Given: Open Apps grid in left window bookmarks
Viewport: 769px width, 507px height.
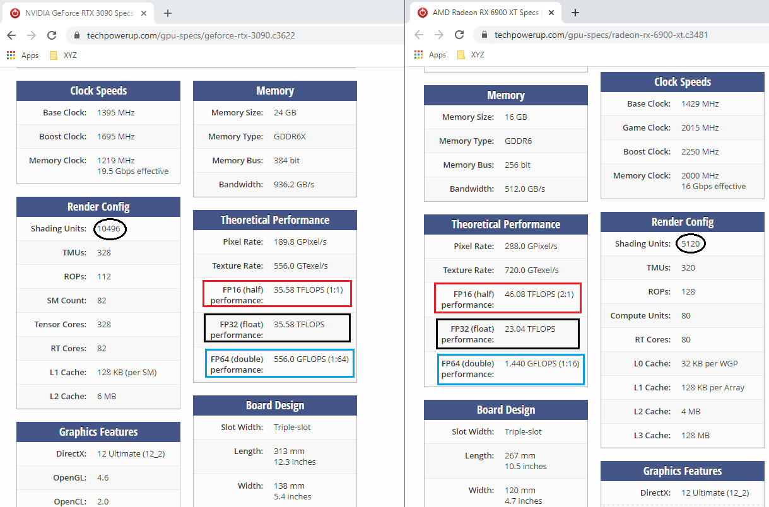Looking at the screenshot, I should (23, 55).
